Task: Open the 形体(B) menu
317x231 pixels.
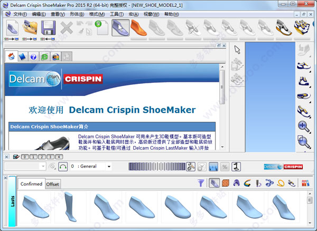Action: 77,14
